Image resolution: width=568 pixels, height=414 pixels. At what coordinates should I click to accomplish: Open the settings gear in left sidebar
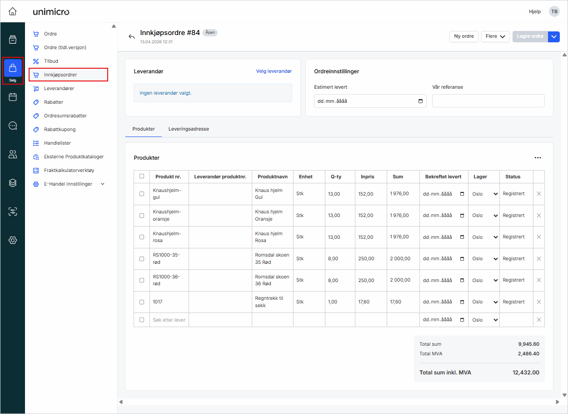(13, 240)
